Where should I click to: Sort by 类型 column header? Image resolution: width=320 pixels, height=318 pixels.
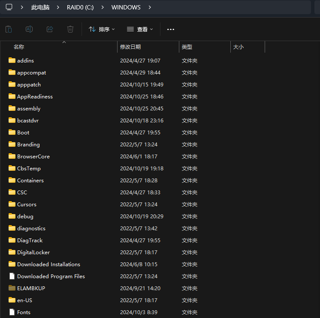[187, 47]
